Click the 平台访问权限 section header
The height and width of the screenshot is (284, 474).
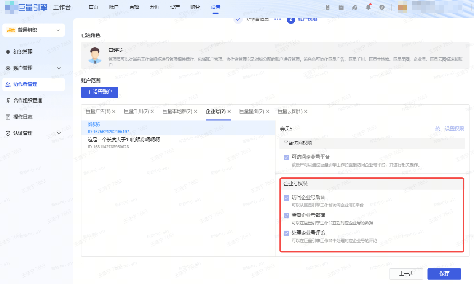(x=372, y=143)
